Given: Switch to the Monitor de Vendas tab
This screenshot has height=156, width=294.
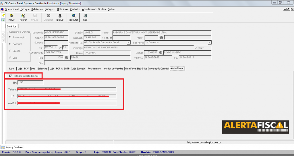Looking at the screenshot, I should [x=113, y=69].
